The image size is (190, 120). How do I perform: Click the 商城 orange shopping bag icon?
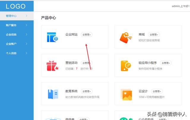(x=126, y=38)
